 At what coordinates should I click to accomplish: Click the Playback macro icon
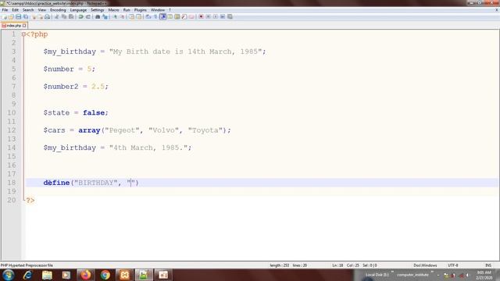click(x=216, y=16)
